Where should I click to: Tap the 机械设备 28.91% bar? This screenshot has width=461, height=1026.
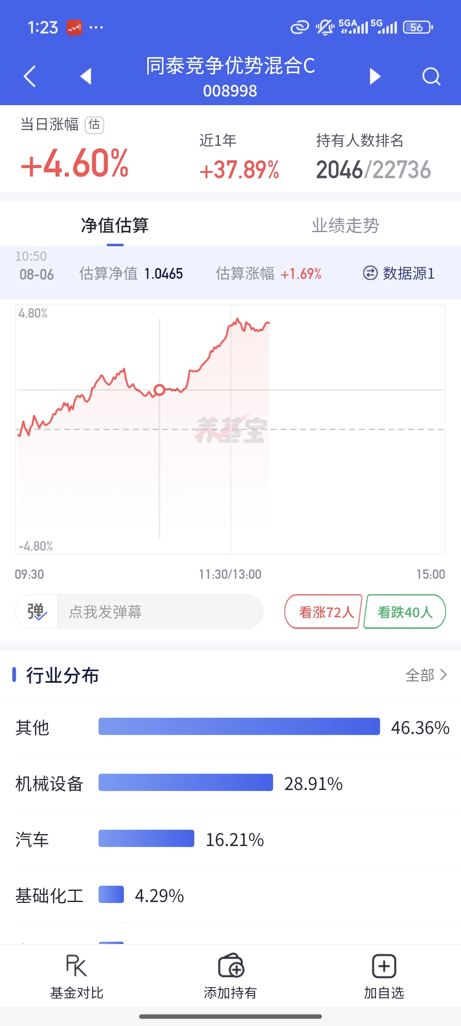(186, 782)
